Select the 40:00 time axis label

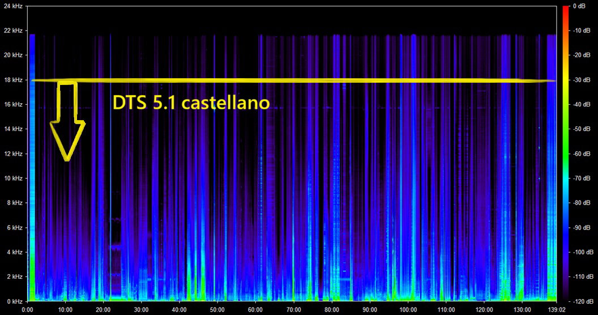pyautogui.click(x=180, y=310)
